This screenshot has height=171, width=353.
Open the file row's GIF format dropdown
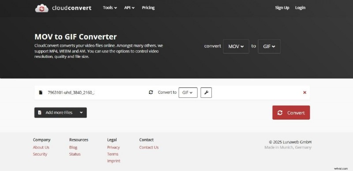point(188,93)
